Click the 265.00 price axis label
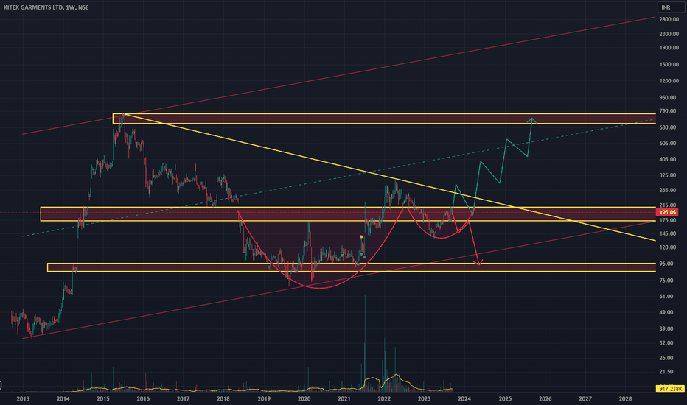The width and height of the screenshot is (687, 405). click(668, 190)
